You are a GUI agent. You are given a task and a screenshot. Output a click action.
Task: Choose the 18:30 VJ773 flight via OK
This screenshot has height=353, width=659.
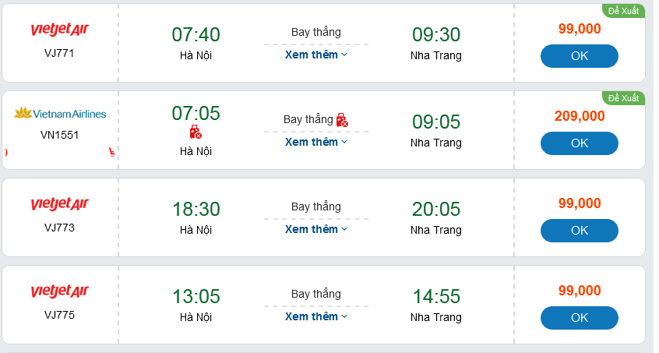tap(579, 231)
